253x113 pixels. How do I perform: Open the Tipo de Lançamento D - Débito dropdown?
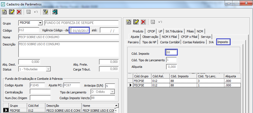click(x=112, y=92)
